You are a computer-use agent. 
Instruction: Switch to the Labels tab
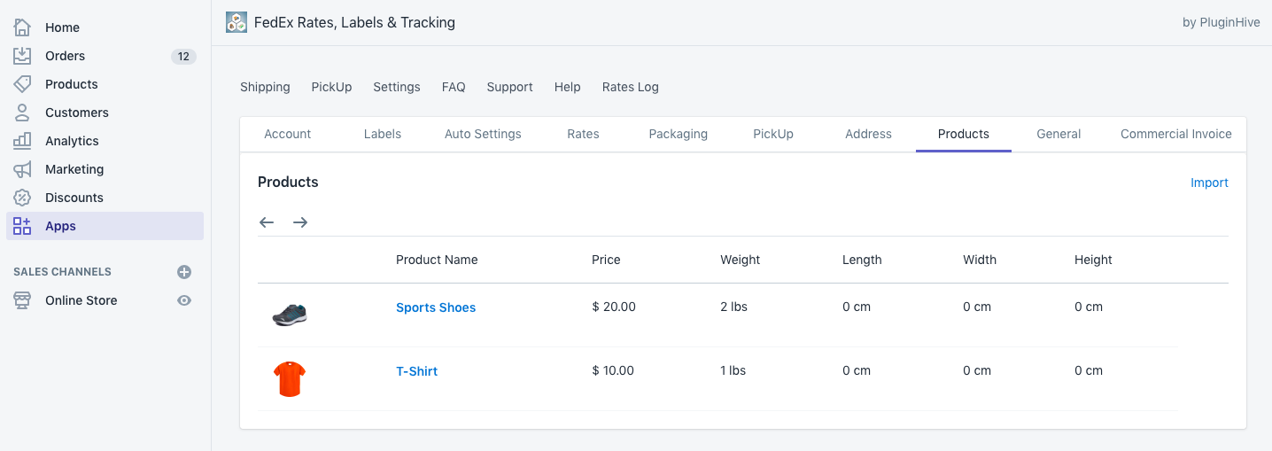(383, 134)
